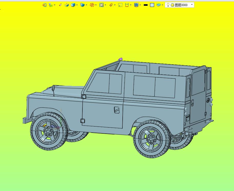The image size is (234, 191).
Task: Click the green grid plane icon
Action: 51,5
